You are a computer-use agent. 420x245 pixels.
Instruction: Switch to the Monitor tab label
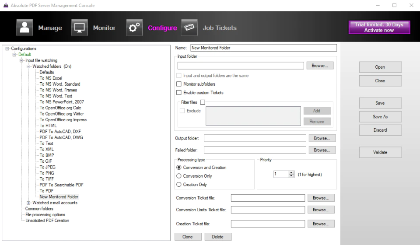[104, 28]
